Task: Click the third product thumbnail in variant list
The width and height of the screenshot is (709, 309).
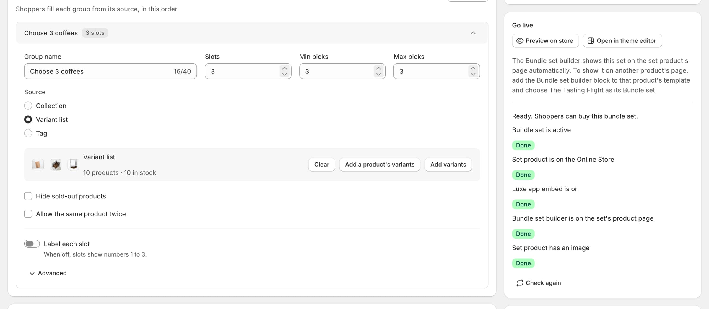Action: (x=73, y=165)
